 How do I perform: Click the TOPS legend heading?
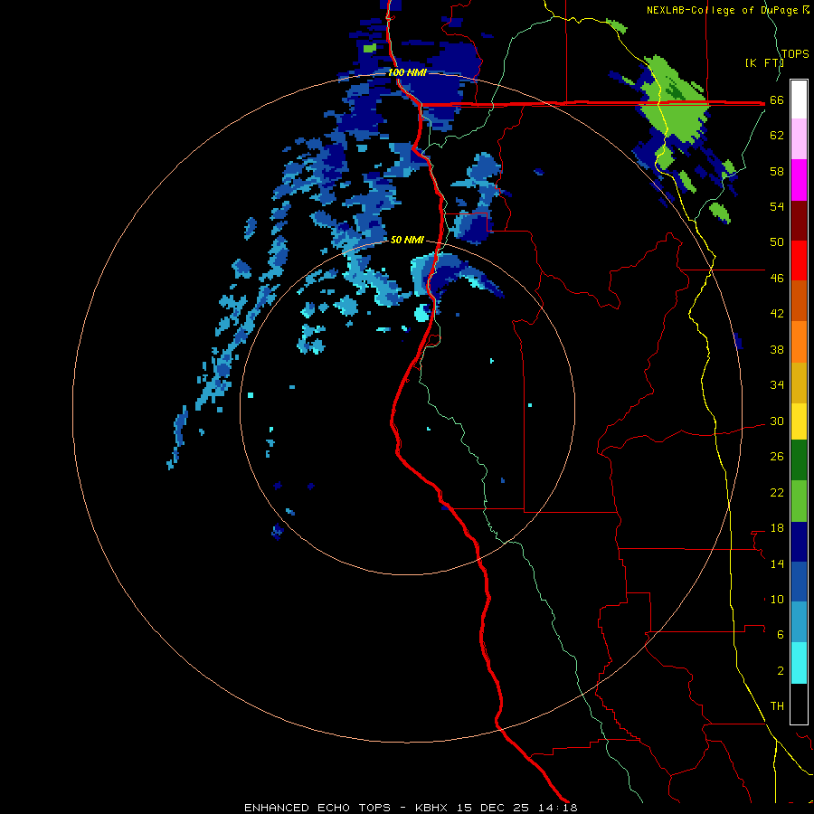(x=795, y=54)
